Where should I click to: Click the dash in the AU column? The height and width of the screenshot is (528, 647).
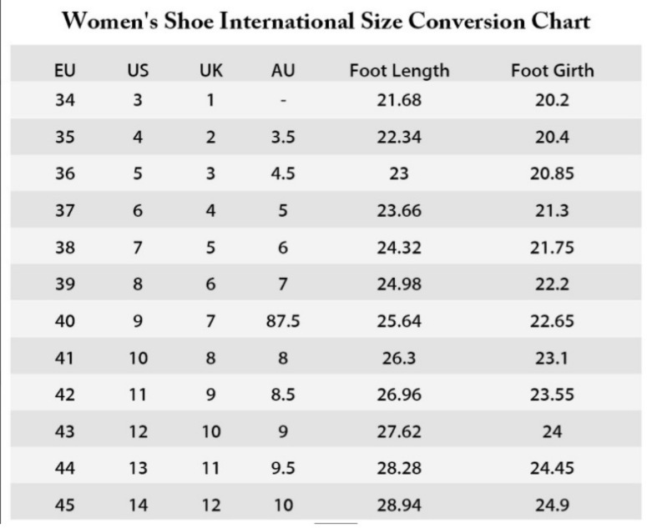click(283, 101)
